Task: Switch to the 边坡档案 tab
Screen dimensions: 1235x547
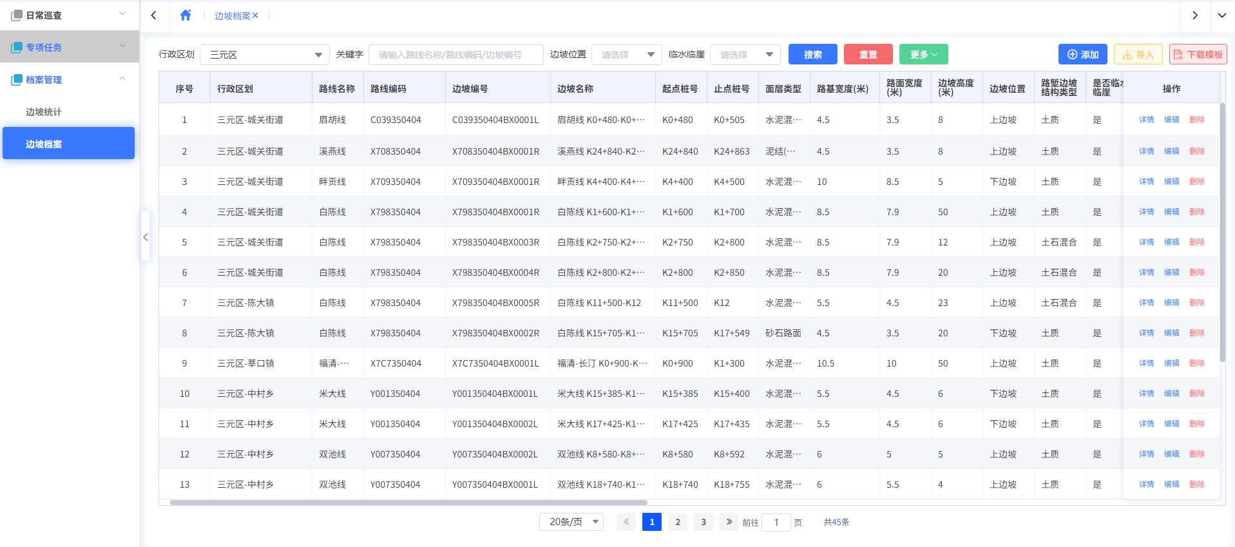Action: point(232,16)
